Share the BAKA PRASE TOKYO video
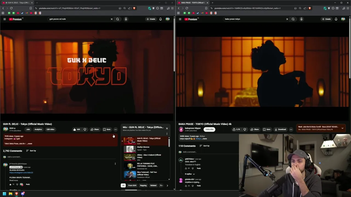Image resolution: width=351 pixels, height=197 pixels. click(x=254, y=129)
